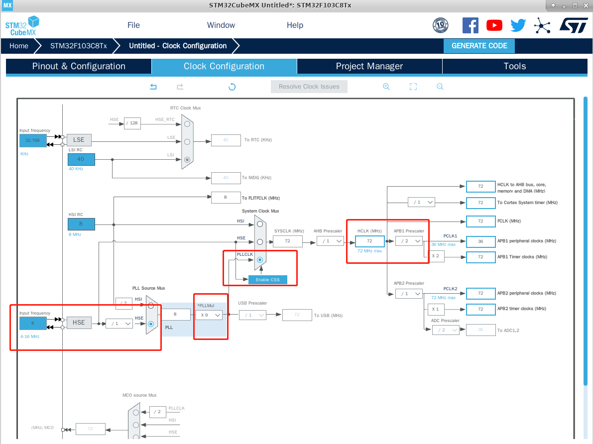Click the vertical scrollbar of the diagram
This screenshot has width=593, height=444.
click(586, 242)
